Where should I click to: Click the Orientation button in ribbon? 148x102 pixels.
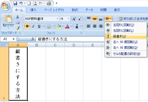[108, 19]
